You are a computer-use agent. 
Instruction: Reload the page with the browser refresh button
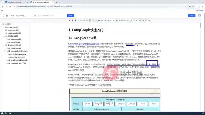tap(10, 6)
